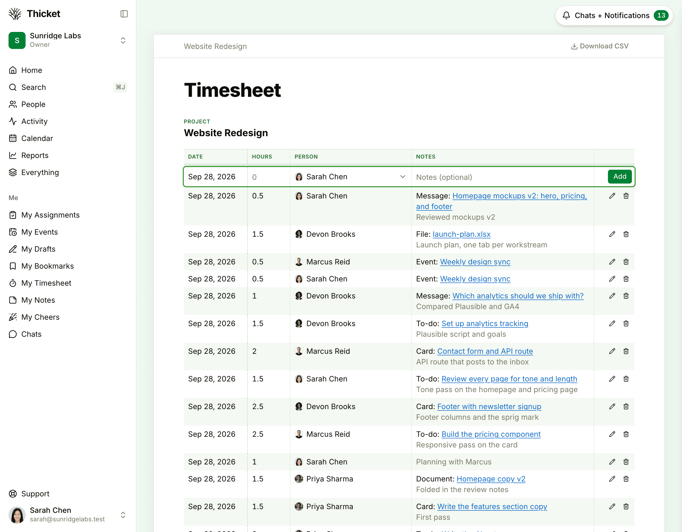Edit the Which analytics should we ship entry
The height and width of the screenshot is (532, 682).
(612, 296)
